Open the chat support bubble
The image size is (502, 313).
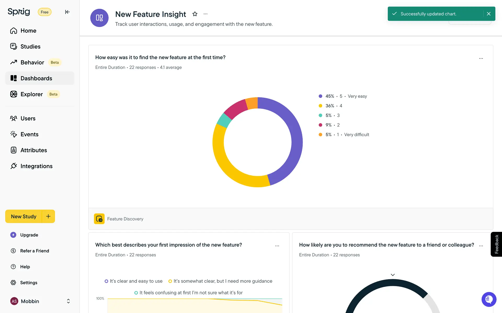click(489, 299)
